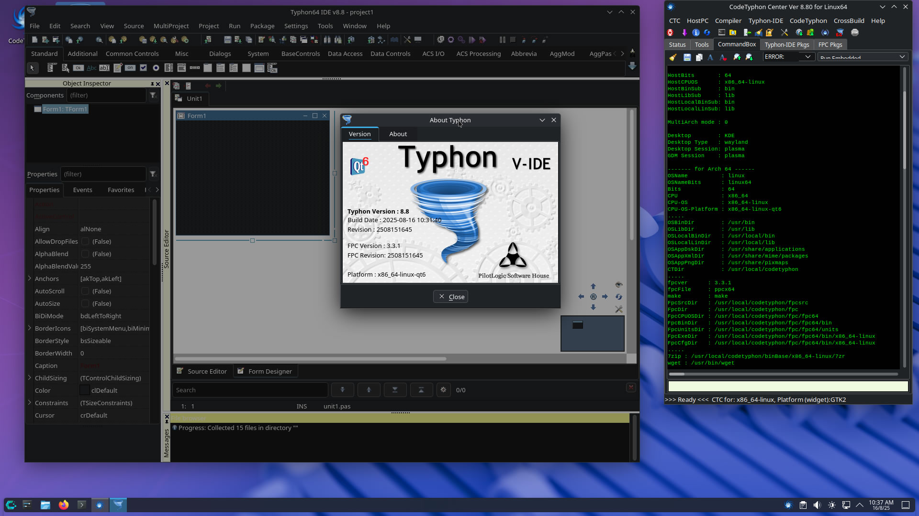
Task: Click the designer horizontal scrollbar
Action: click(x=310, y=358)
